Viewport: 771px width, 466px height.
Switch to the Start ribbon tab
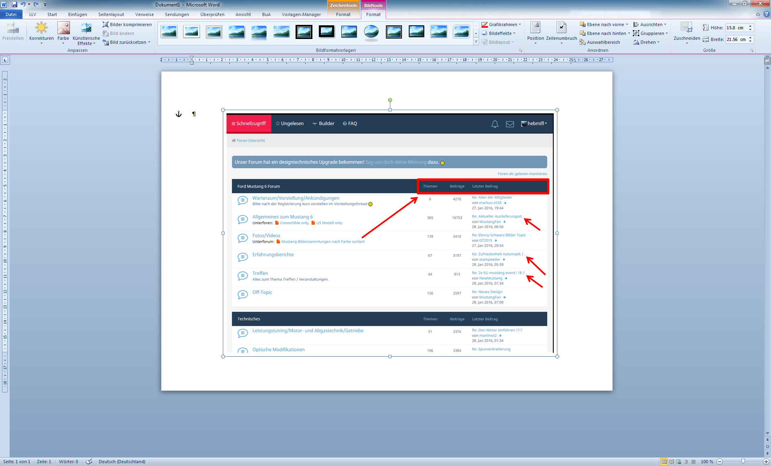point(52,14)
